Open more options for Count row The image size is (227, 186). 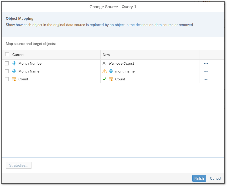click(x=206, y=79)
